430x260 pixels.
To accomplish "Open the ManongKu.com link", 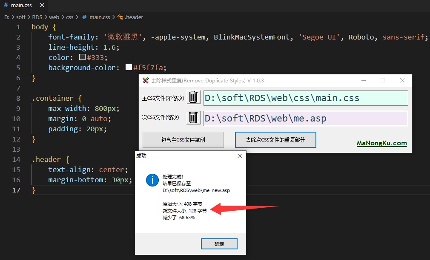I will pos(381,143).
